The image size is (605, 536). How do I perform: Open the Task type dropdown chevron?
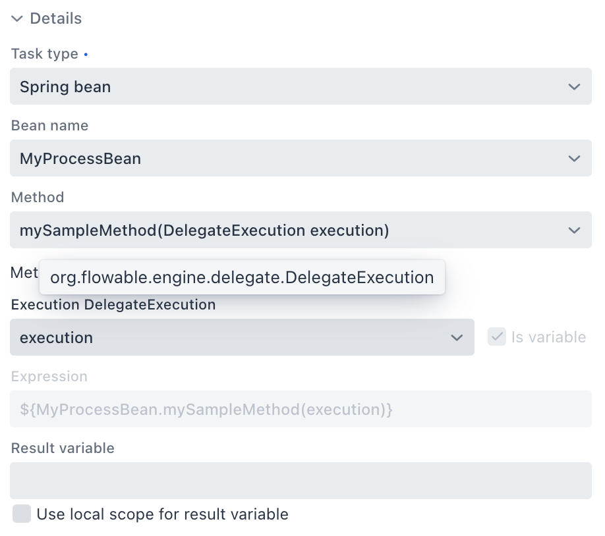coord(573,86)
